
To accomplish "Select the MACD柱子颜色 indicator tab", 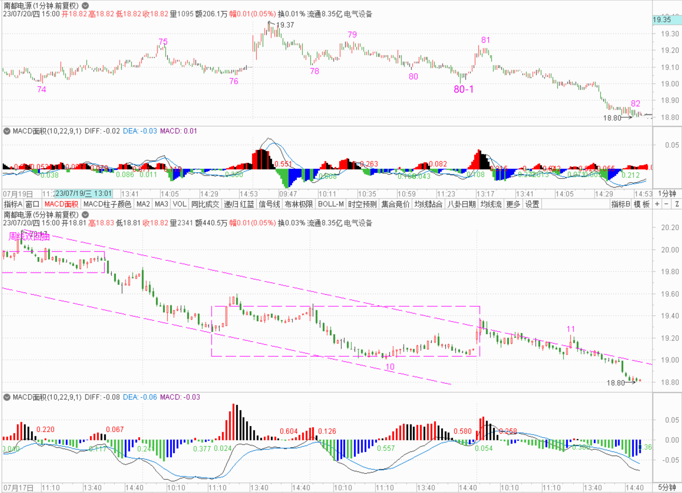I will 107,204.
